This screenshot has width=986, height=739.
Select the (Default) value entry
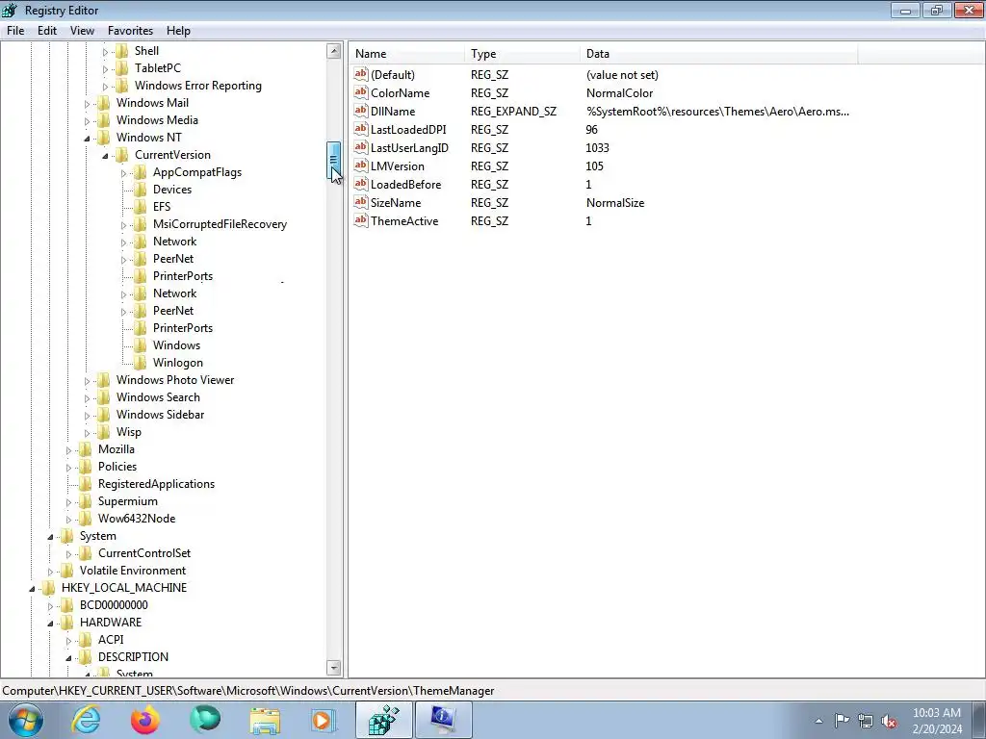pyautogui.click(x=393, y=75)
